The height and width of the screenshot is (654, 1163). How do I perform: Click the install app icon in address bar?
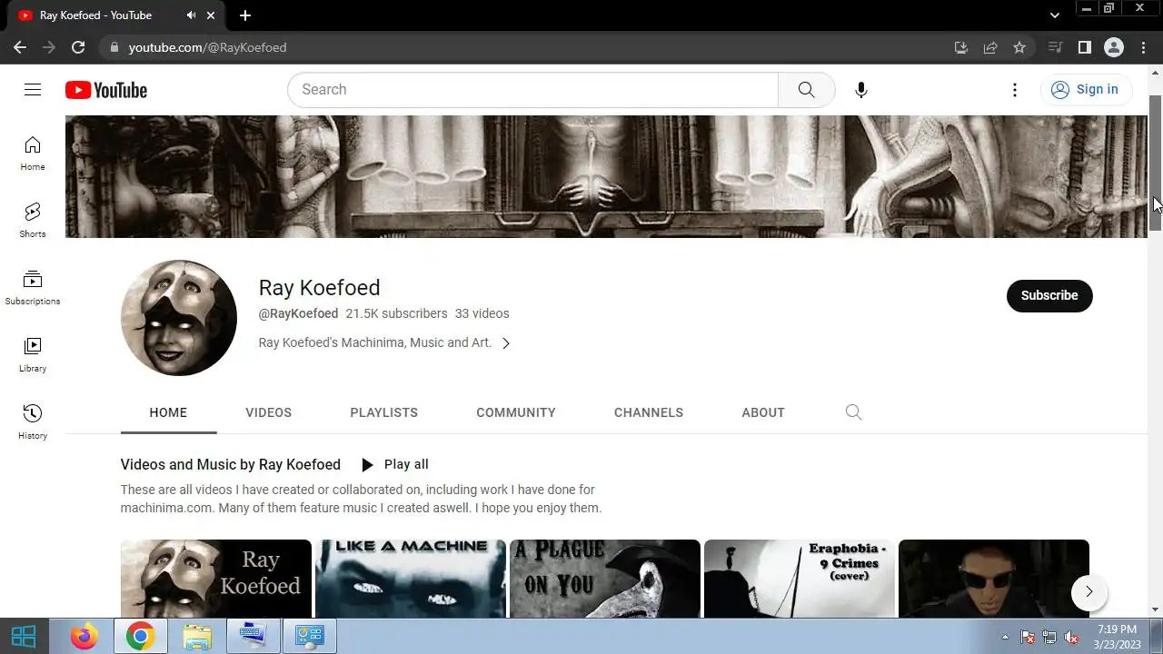click(961, 47)
